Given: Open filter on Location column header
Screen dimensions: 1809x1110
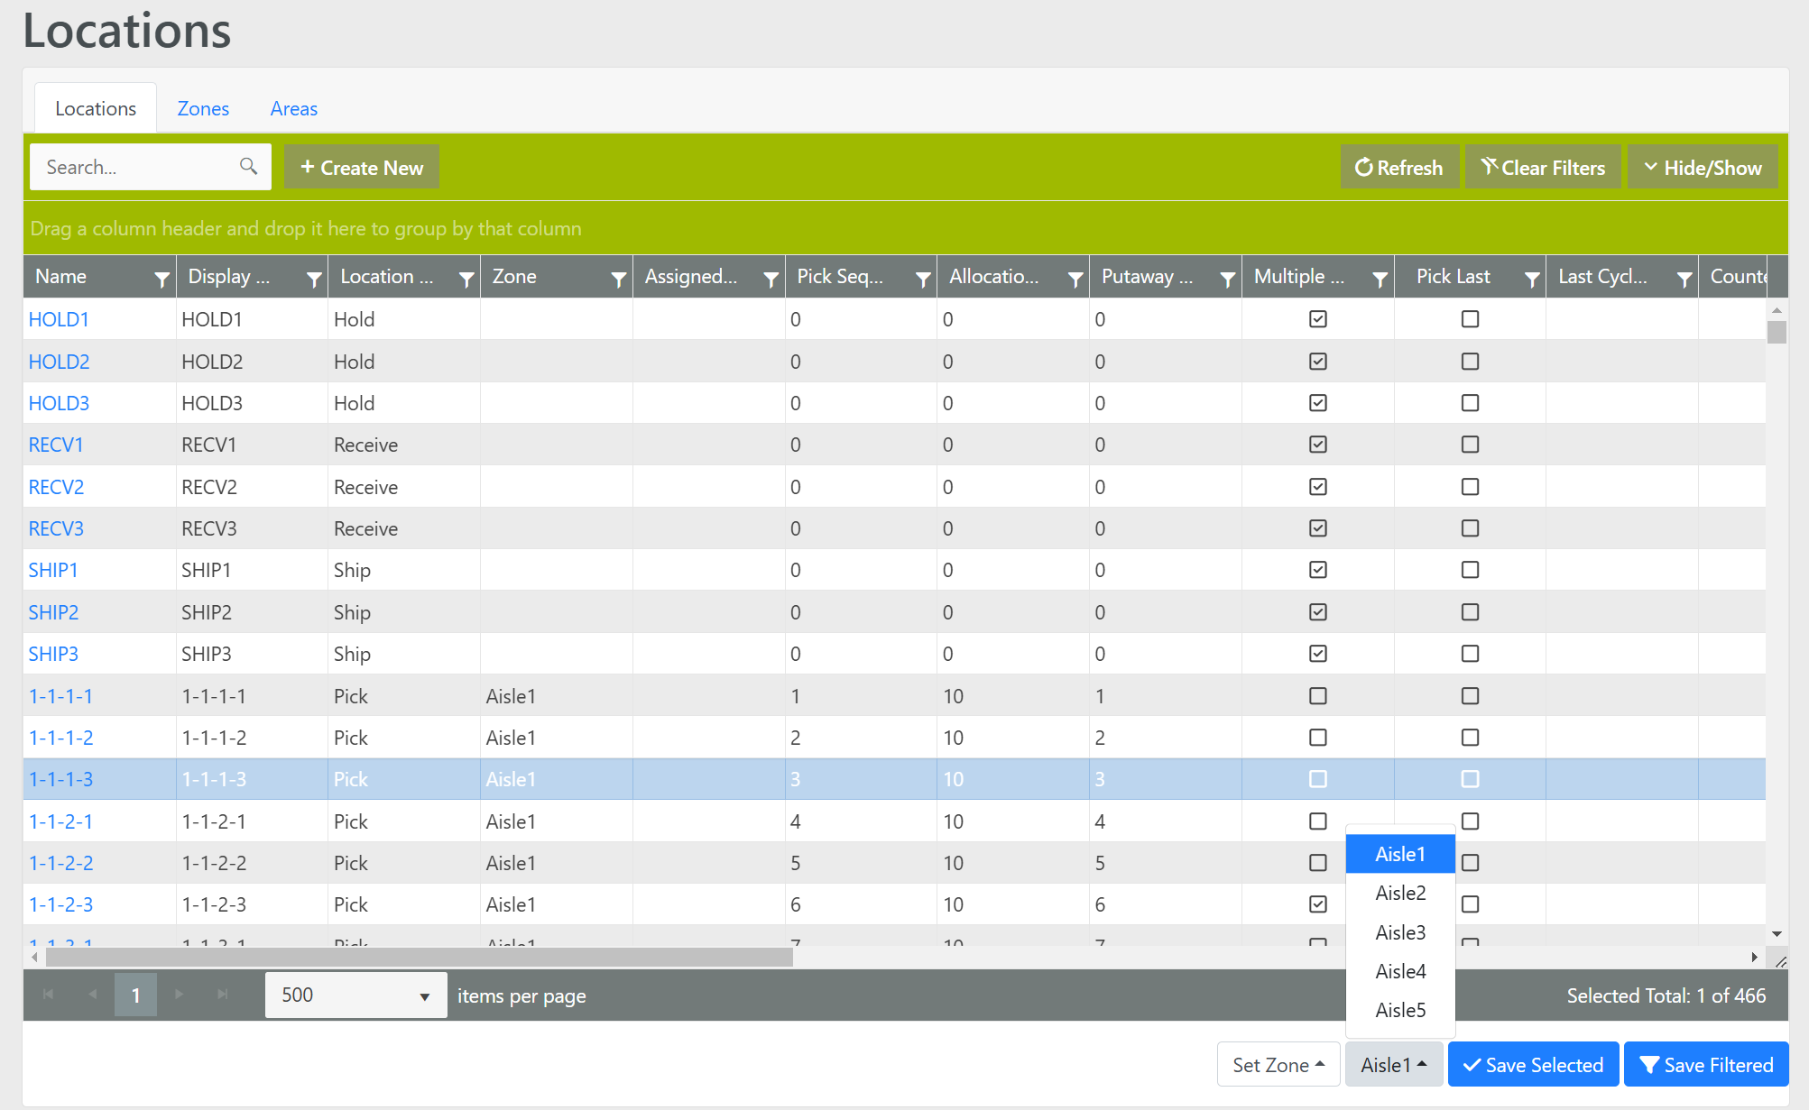Looking at the screenshot, I should tap(466, 280).
